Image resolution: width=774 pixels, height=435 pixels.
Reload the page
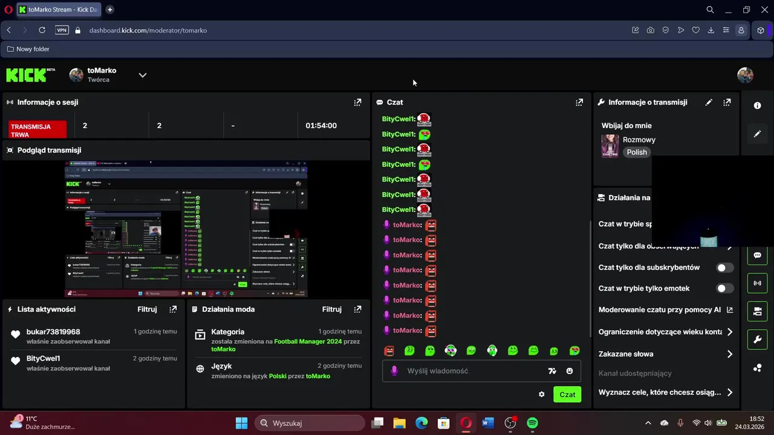click(42, 30)
